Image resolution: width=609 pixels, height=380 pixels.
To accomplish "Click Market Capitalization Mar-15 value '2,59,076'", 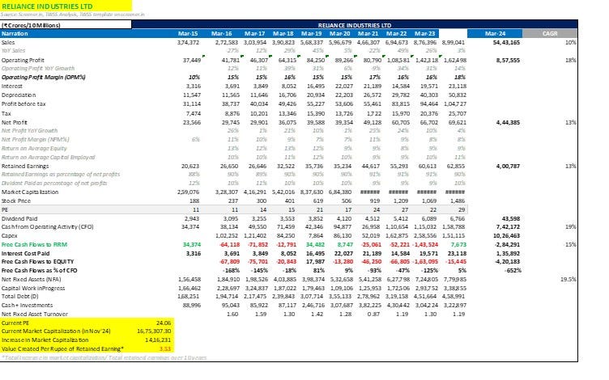I will 188,192.
